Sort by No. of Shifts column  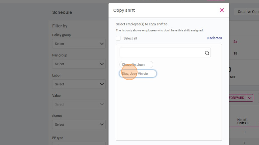coord(242,122)
